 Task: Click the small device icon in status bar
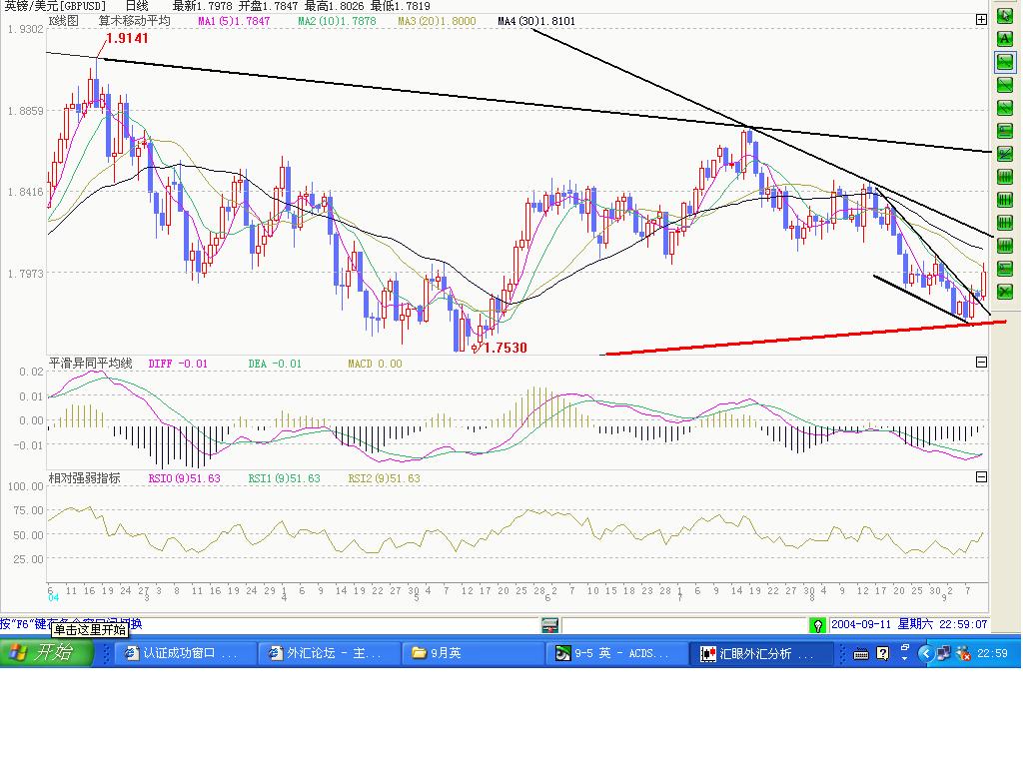click(x=550, y=625)
